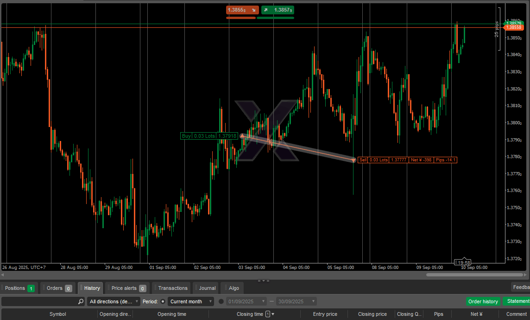Click the scroll-left arrow at chart bottom

tap(3, 275)
